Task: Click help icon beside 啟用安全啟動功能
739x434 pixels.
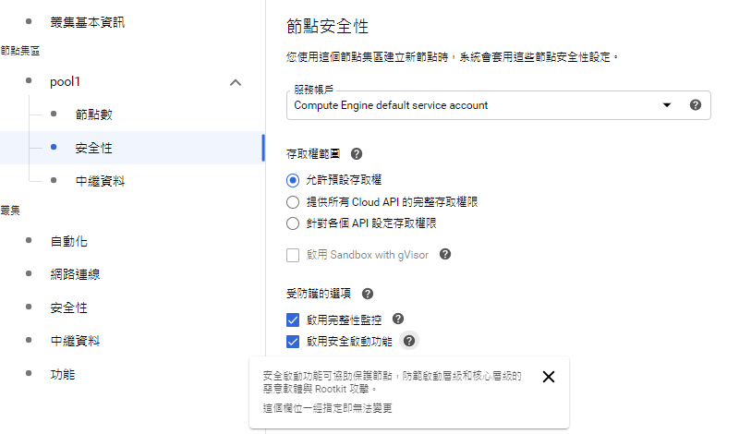Action: coord(409,341)
